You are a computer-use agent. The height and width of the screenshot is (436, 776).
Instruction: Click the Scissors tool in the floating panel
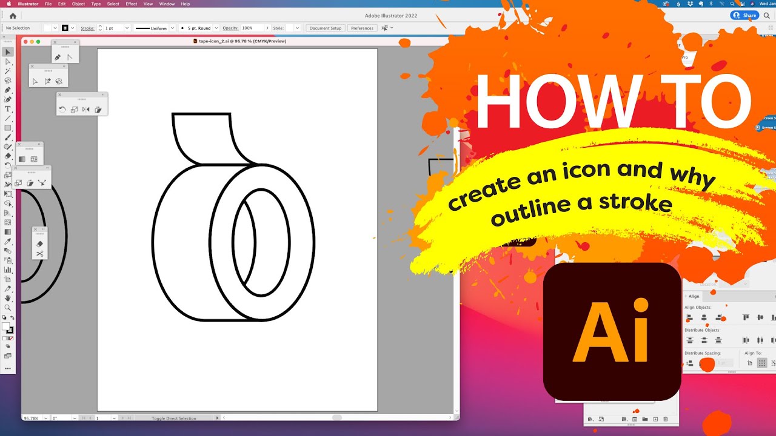(40, 254)
